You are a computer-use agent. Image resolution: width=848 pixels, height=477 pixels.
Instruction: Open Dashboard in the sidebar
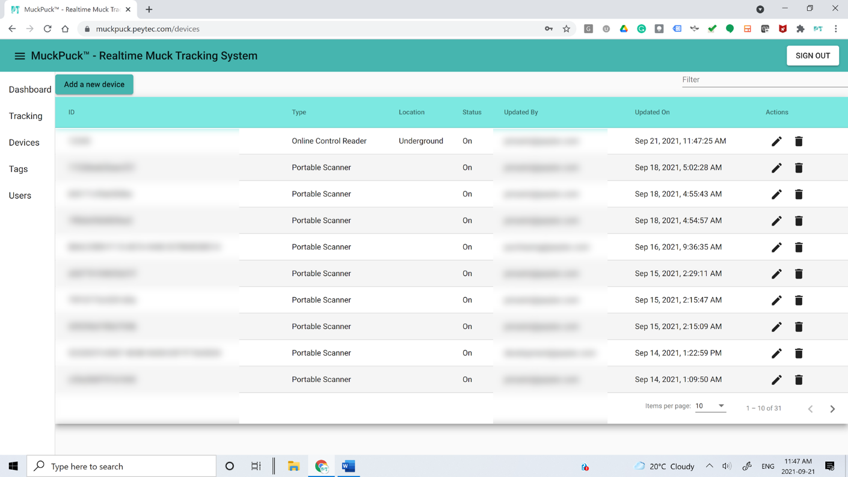30,90
